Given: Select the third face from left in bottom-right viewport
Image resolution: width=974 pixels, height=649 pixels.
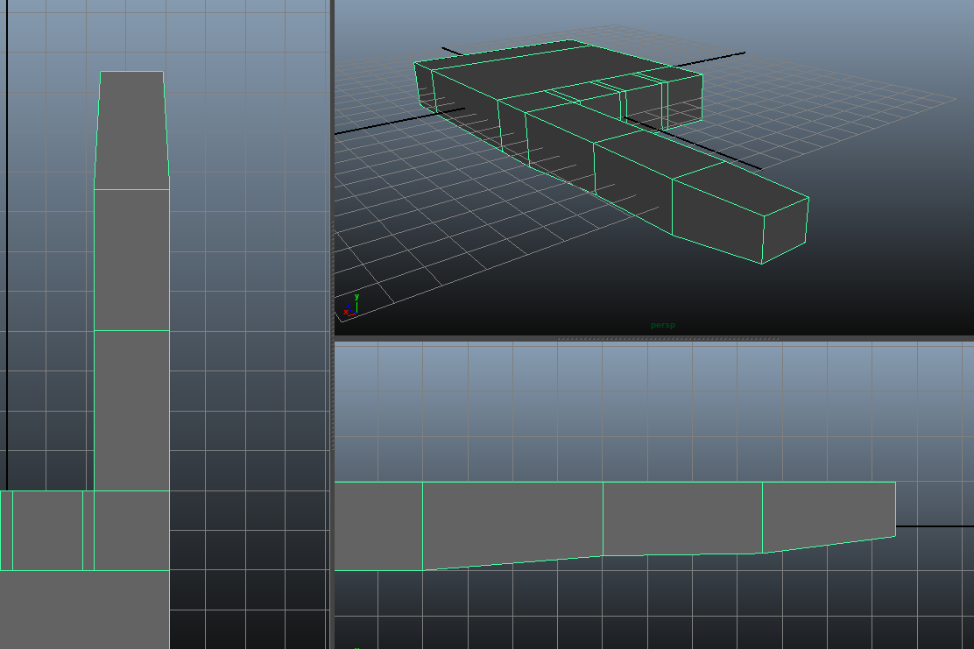Looking at the screenshot, I should point(682,518).
